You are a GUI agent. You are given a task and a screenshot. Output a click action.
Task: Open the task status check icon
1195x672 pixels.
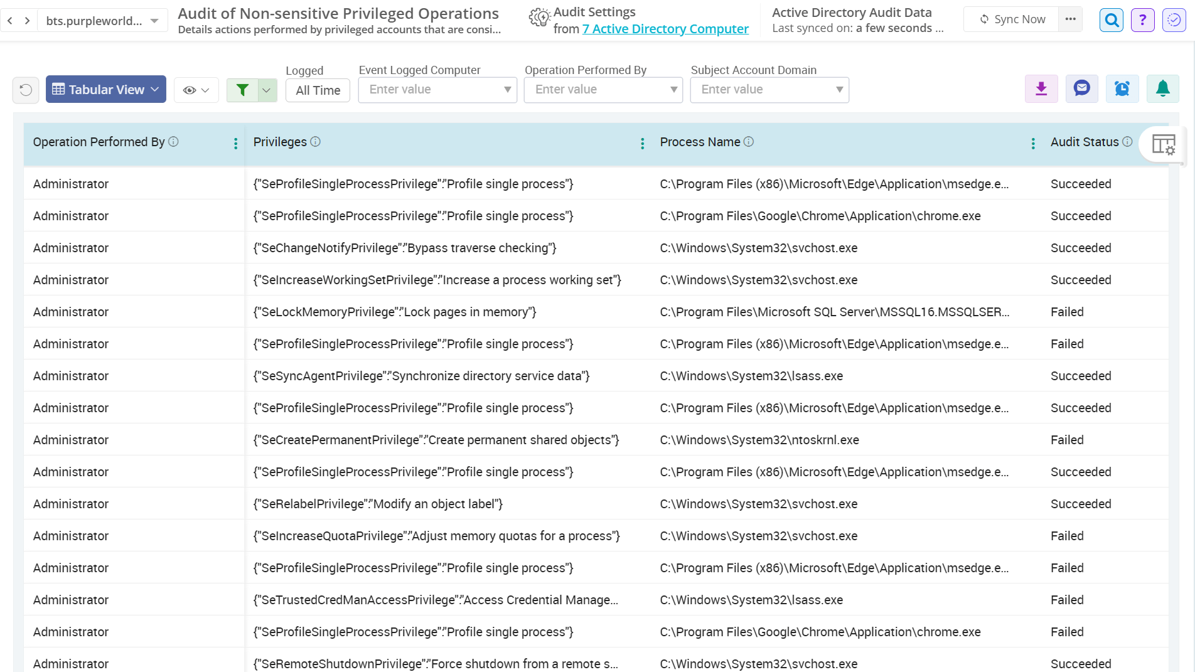click(x=1174, y=20)
